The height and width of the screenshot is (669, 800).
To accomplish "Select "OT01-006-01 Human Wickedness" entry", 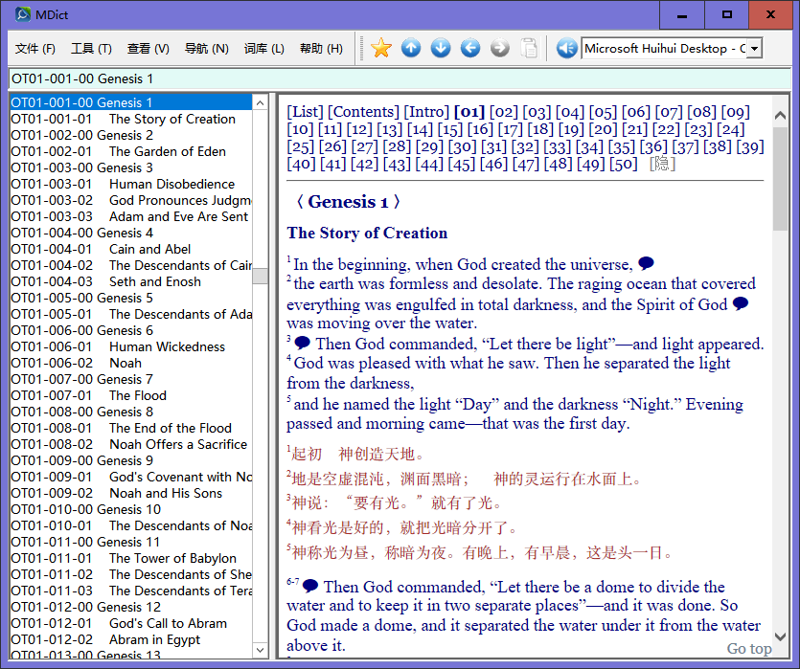I will (131, 347).
